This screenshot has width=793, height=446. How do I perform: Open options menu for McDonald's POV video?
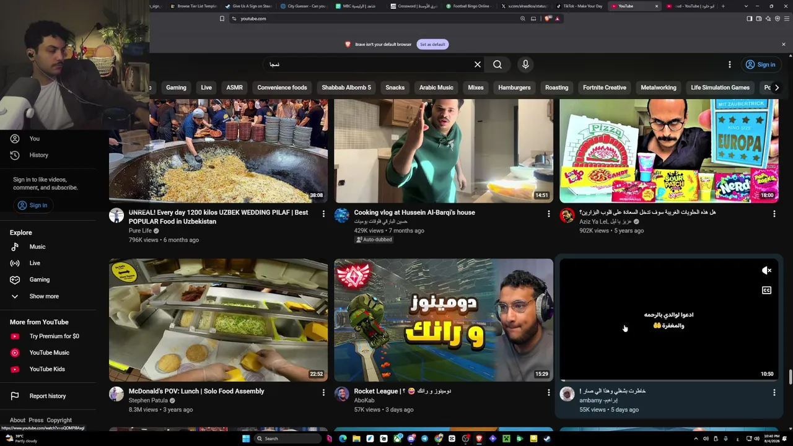click(x=323, y=392)
